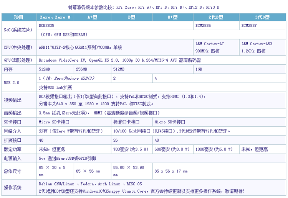Click the USB 2.0 row label
Screen dimensions: 288x198
pos(19,83)
